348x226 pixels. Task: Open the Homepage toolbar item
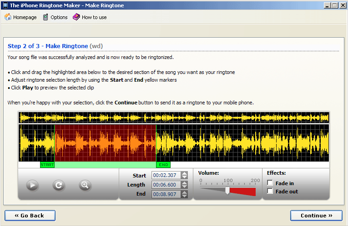[20, 17]
